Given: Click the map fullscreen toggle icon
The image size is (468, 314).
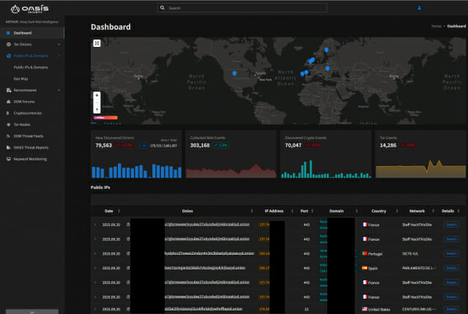Looking at the screenshot, I should (97, 43).
